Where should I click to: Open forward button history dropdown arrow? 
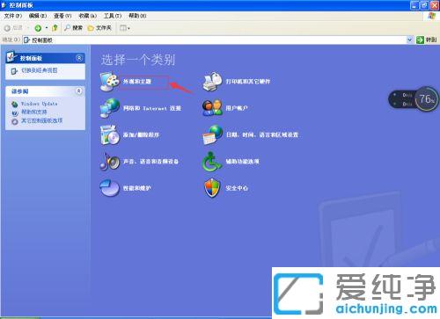[47, 28]
